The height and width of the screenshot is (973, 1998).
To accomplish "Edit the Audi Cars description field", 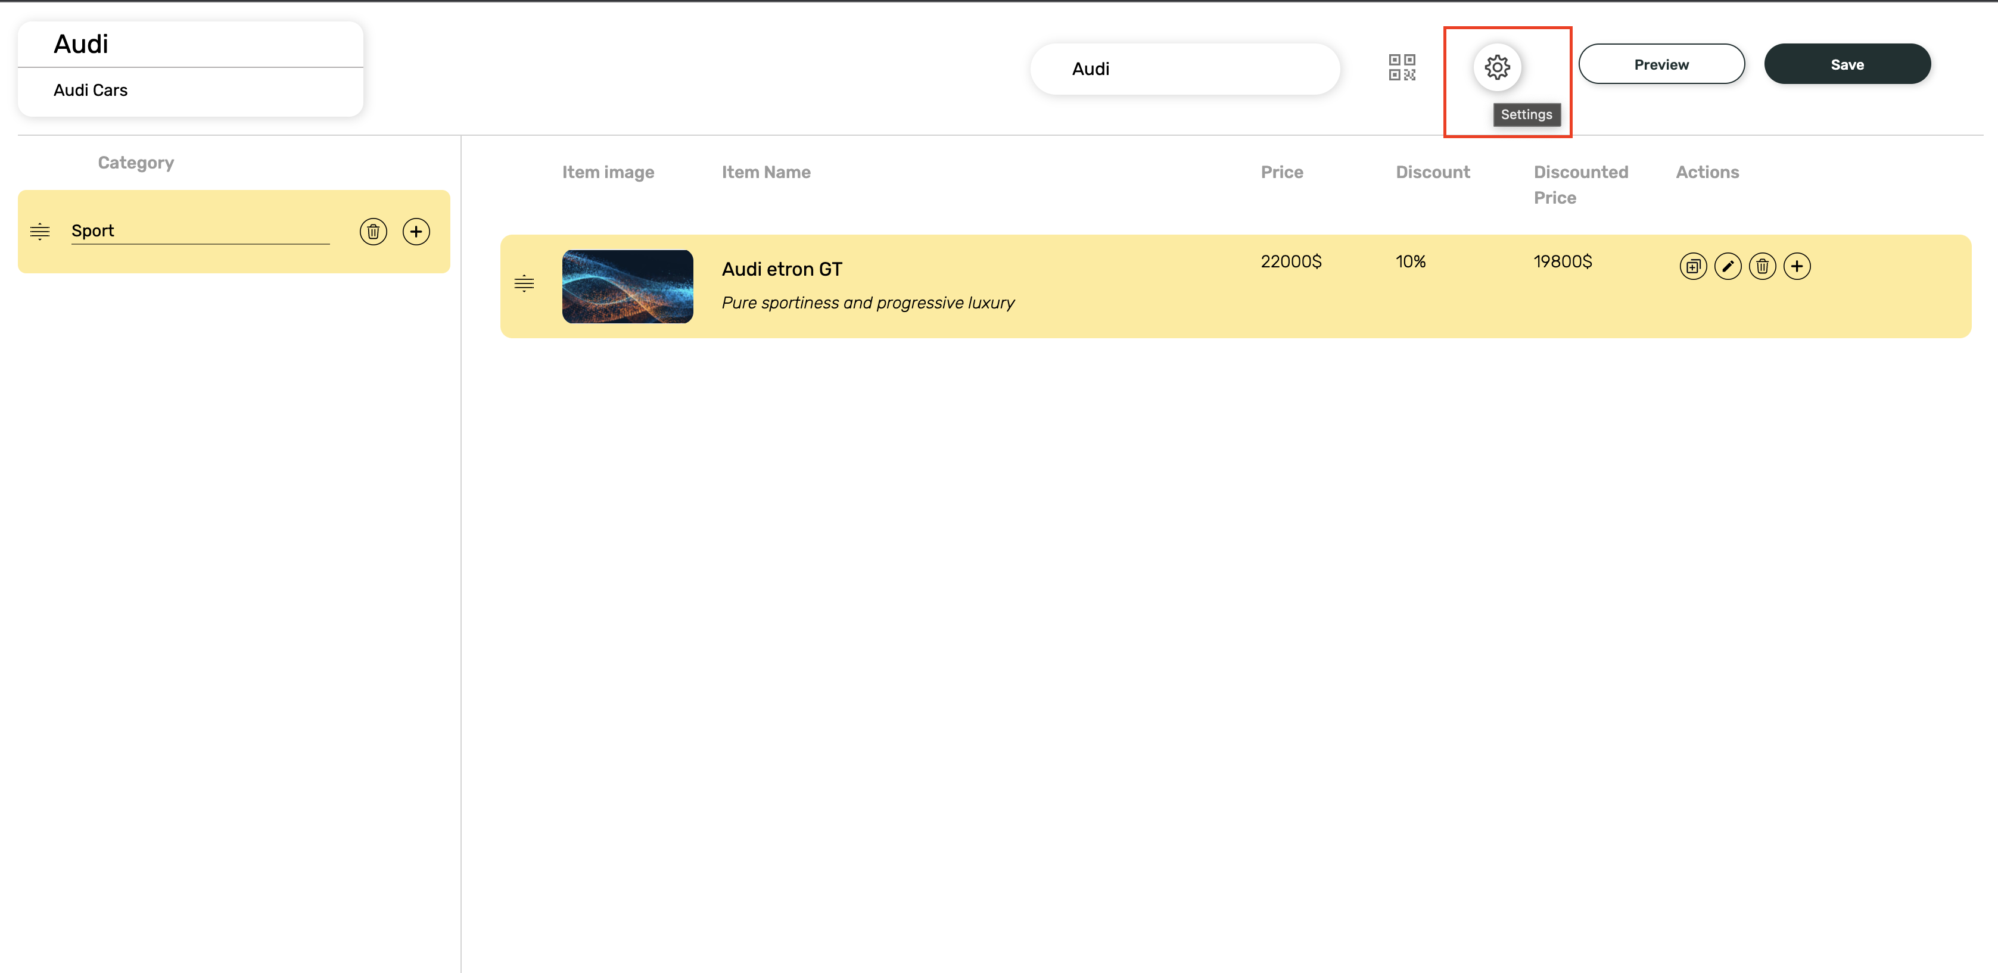I will click(191, 92).
